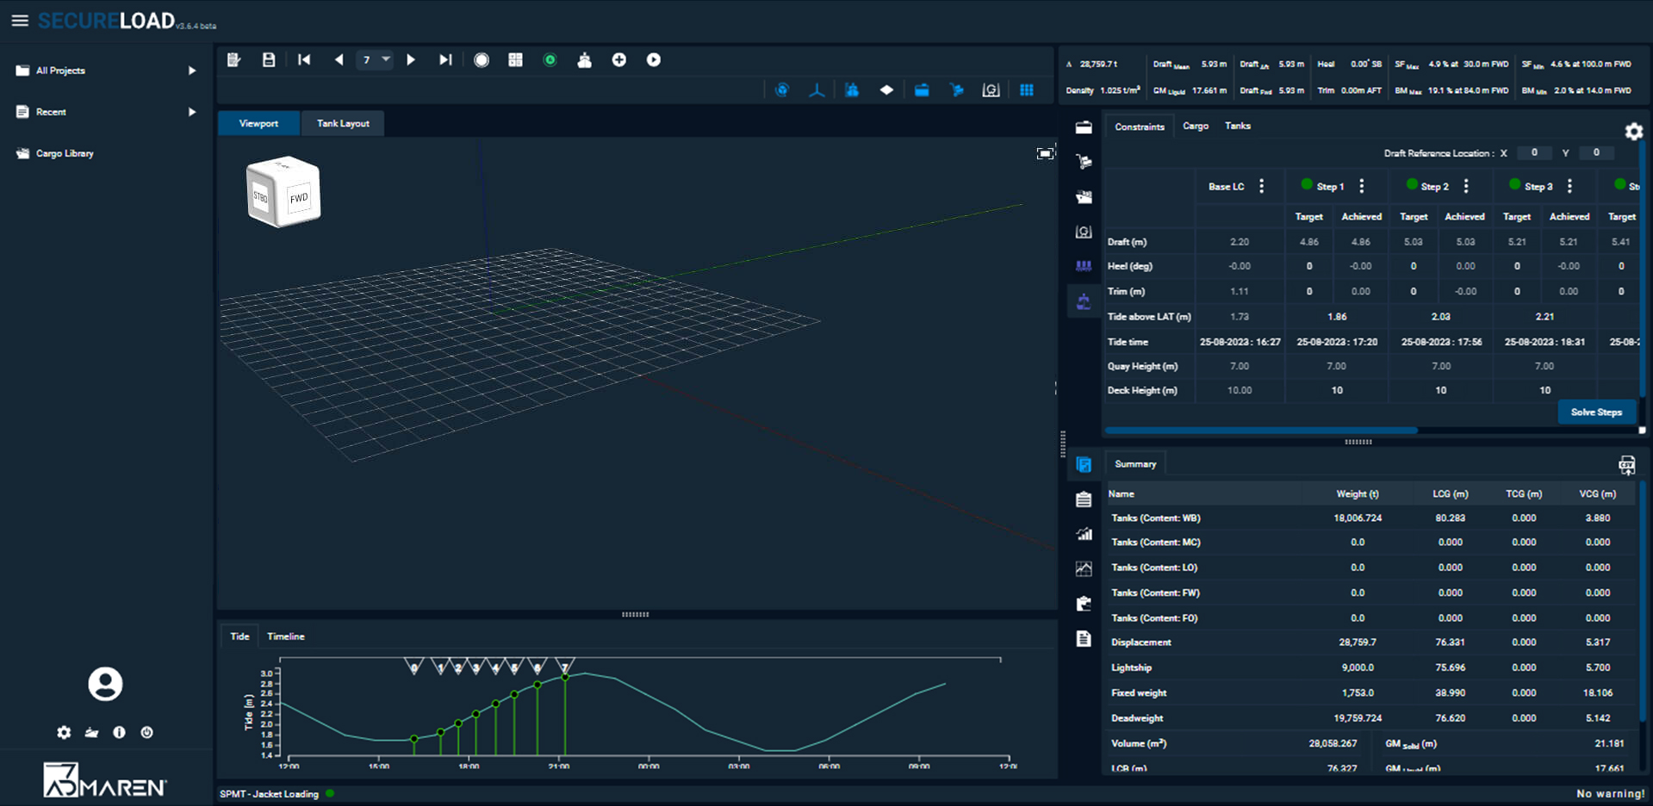Click the constraints table horizontal scrollbar
This screenshot has width=1653, height=806.
[x=1261, y=430]
